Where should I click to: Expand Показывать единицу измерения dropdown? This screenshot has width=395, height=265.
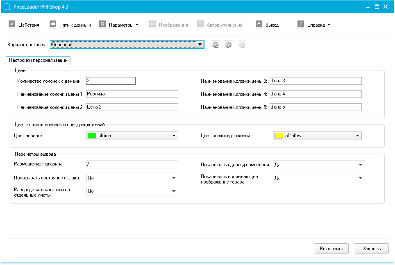pyautogui.click(x=319, y=165)
